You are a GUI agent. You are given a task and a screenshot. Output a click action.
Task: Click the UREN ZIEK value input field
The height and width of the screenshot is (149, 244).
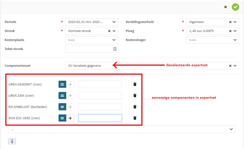[x=100, y=95]
